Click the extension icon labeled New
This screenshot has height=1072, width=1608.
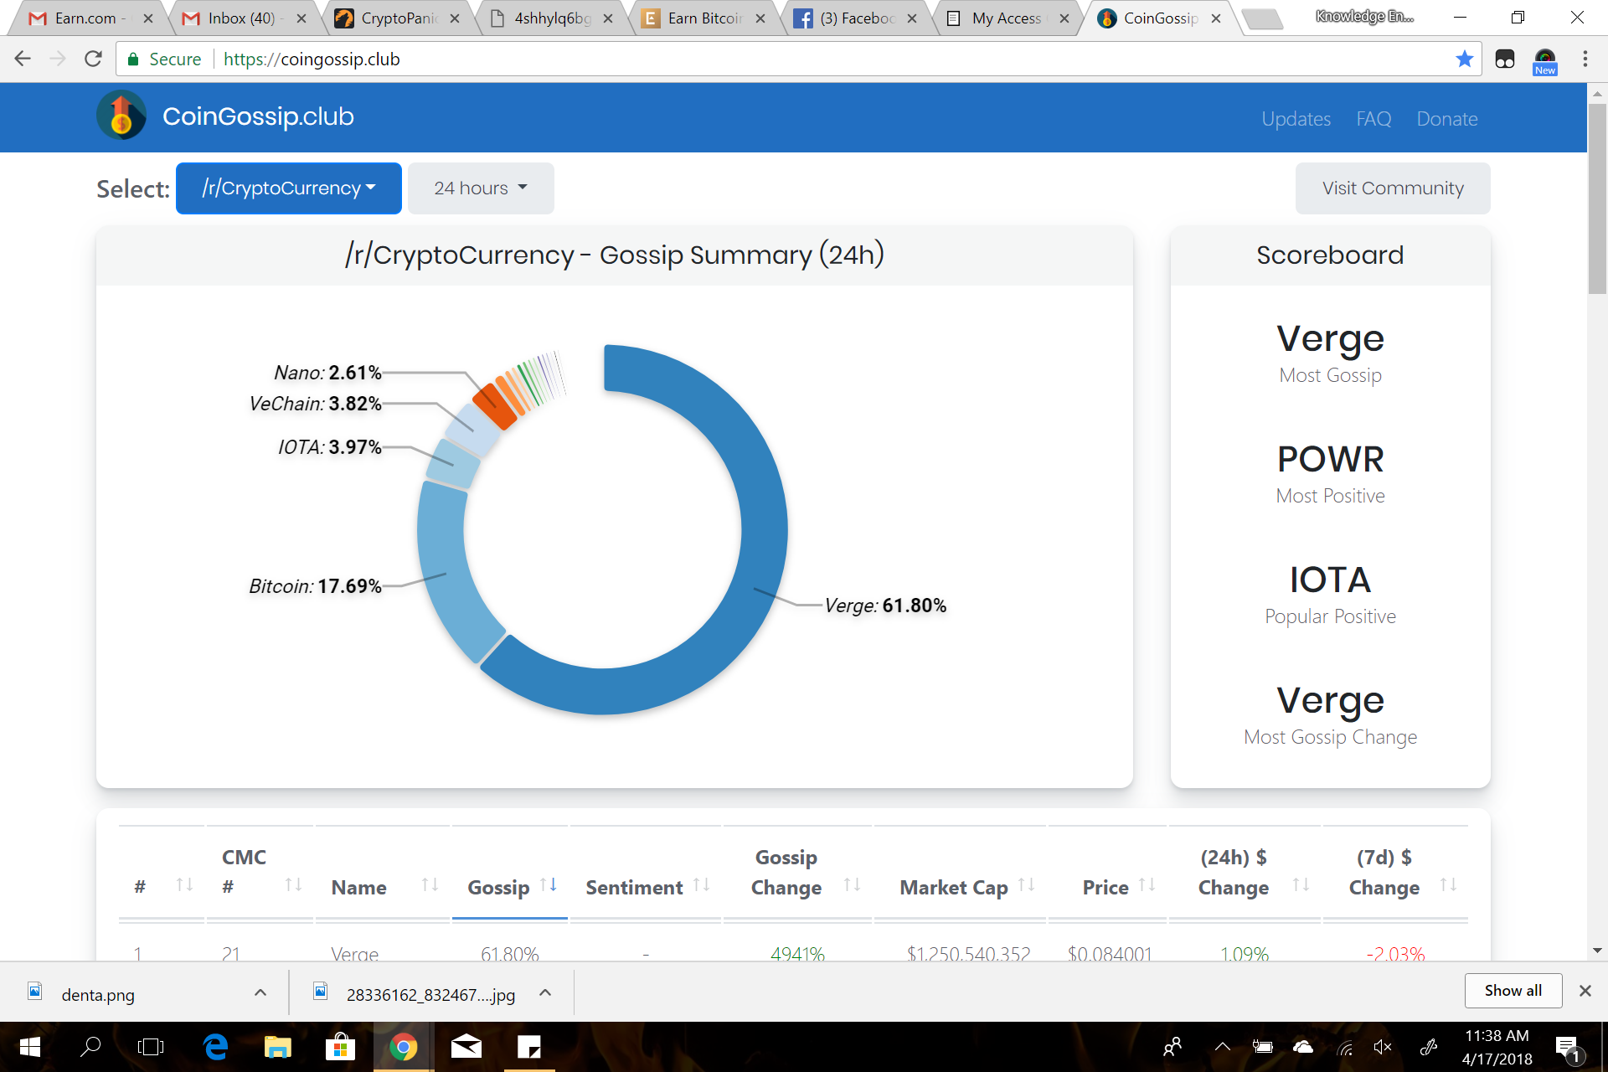[x=1544, y=61]
